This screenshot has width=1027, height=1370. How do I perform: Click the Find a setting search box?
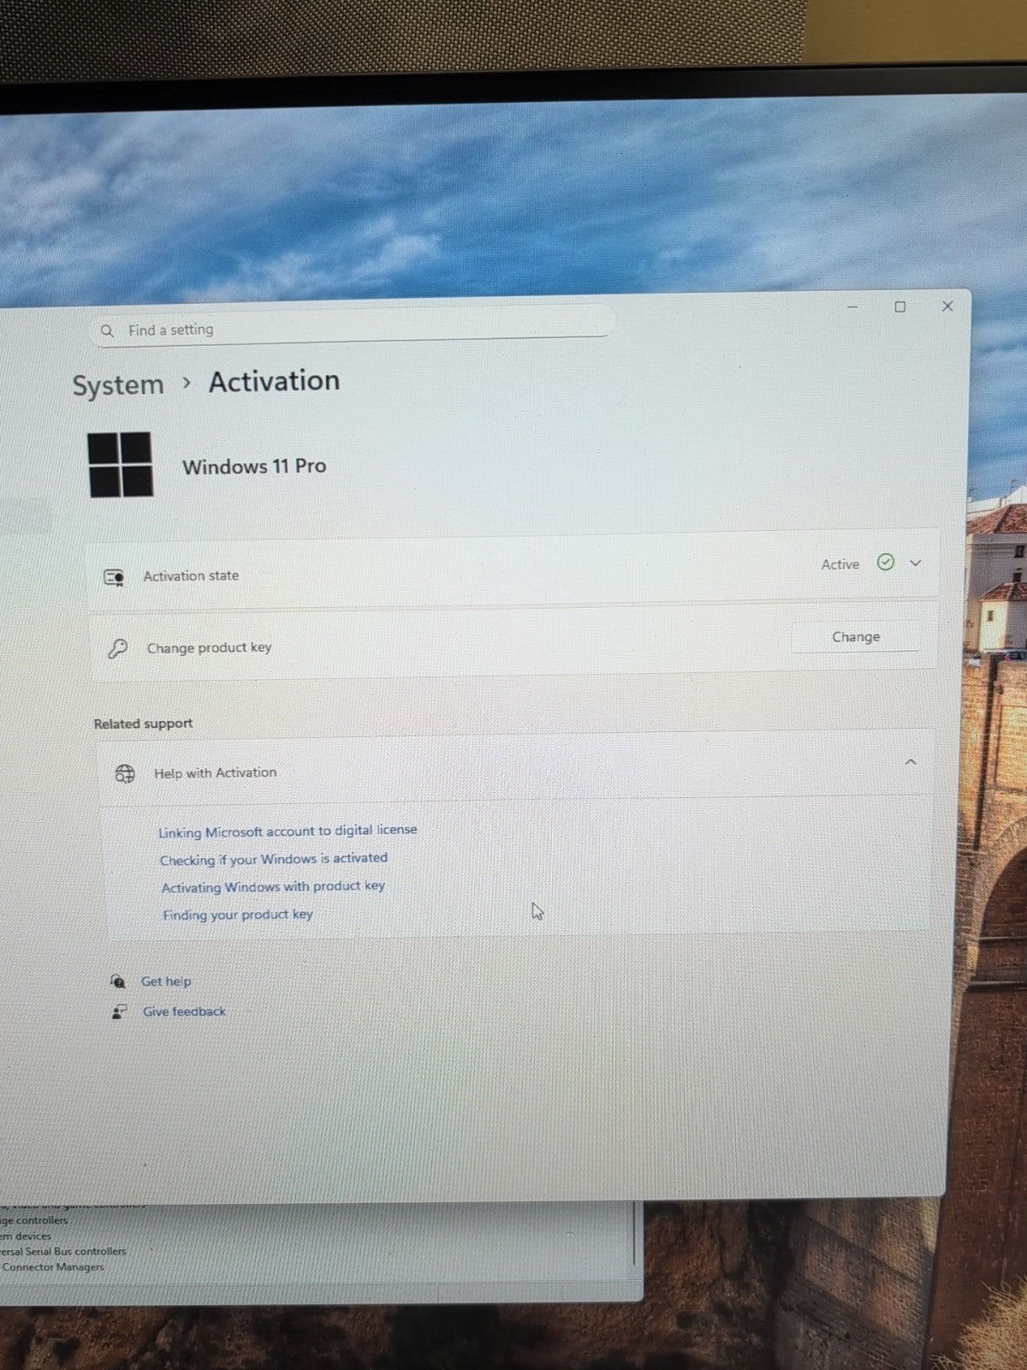tap(353, 325)
